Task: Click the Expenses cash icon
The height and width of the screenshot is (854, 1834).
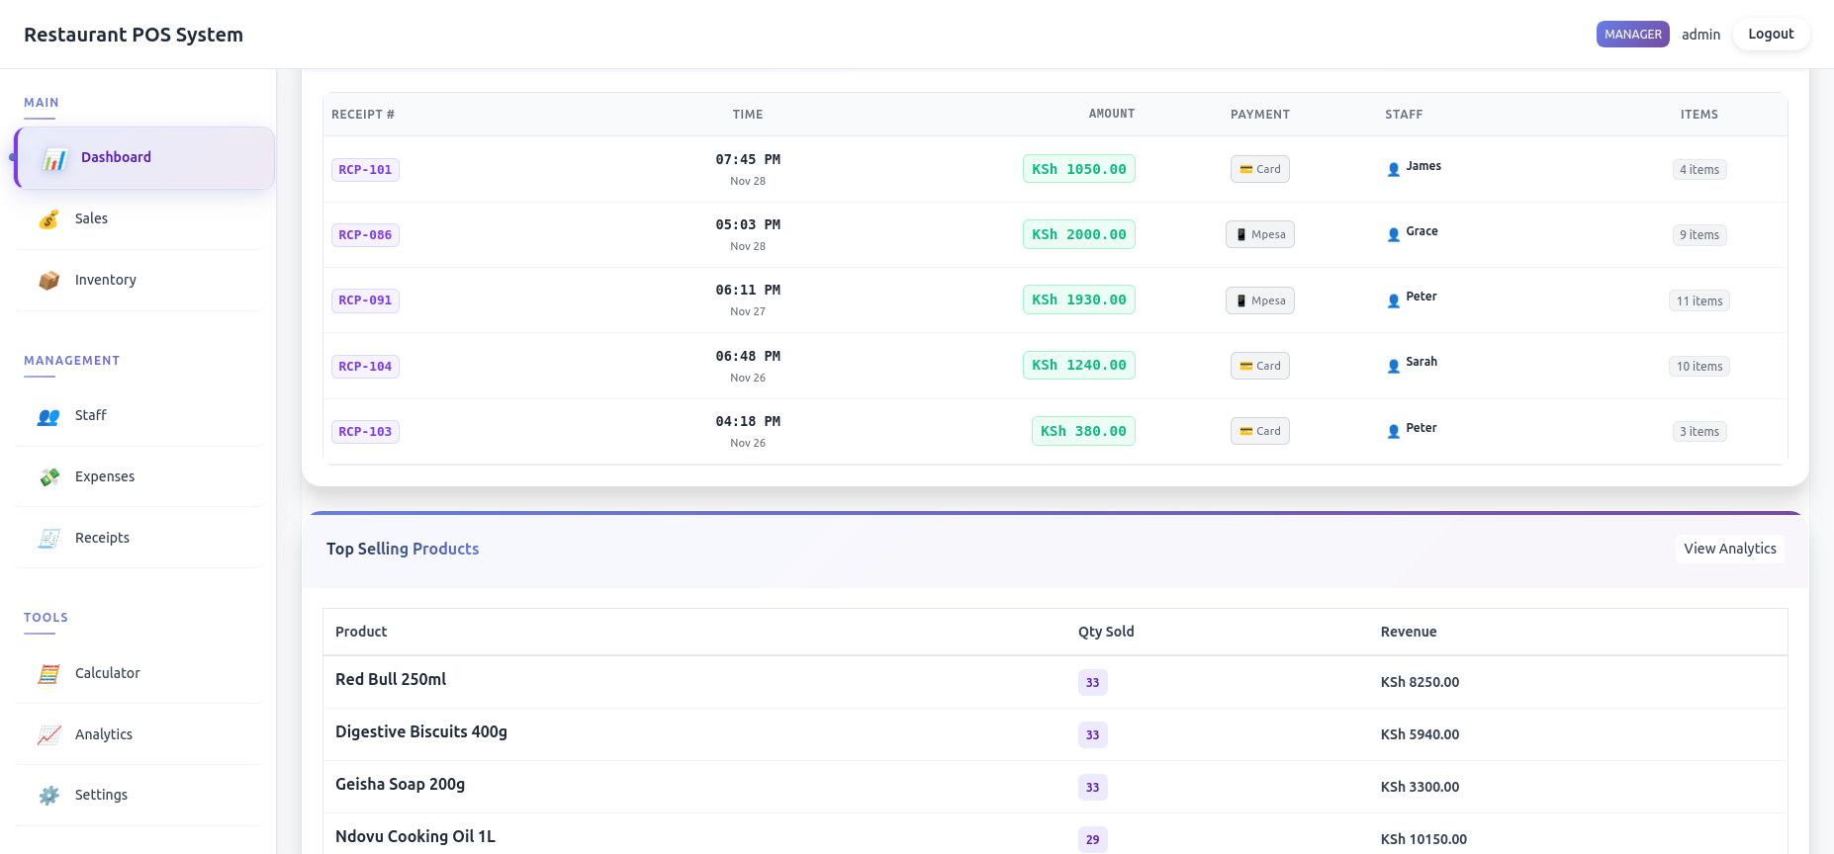Action: click(x=48, y=477)
